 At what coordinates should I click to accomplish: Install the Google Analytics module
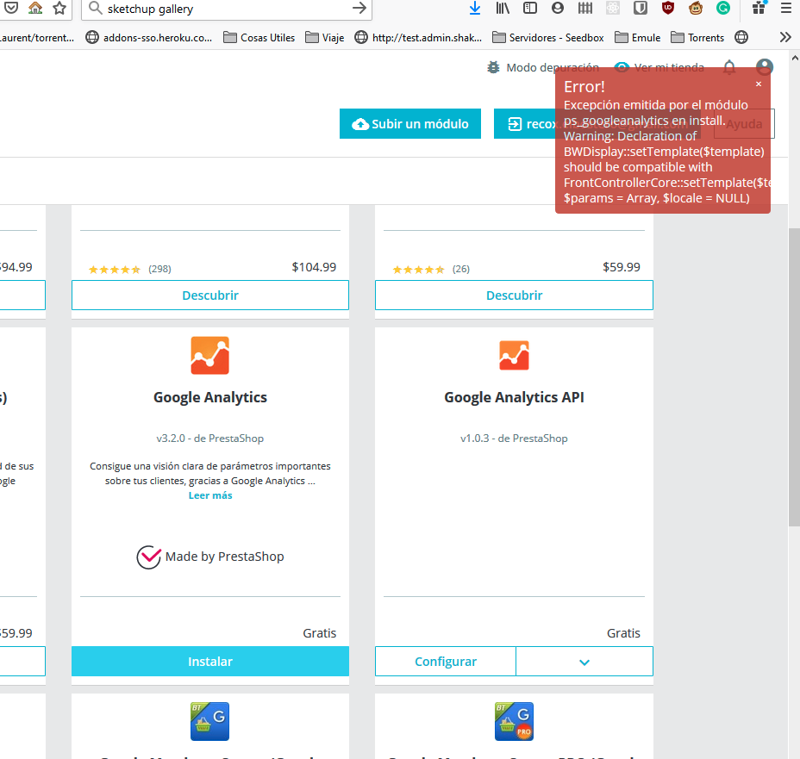tap(210, 661)
